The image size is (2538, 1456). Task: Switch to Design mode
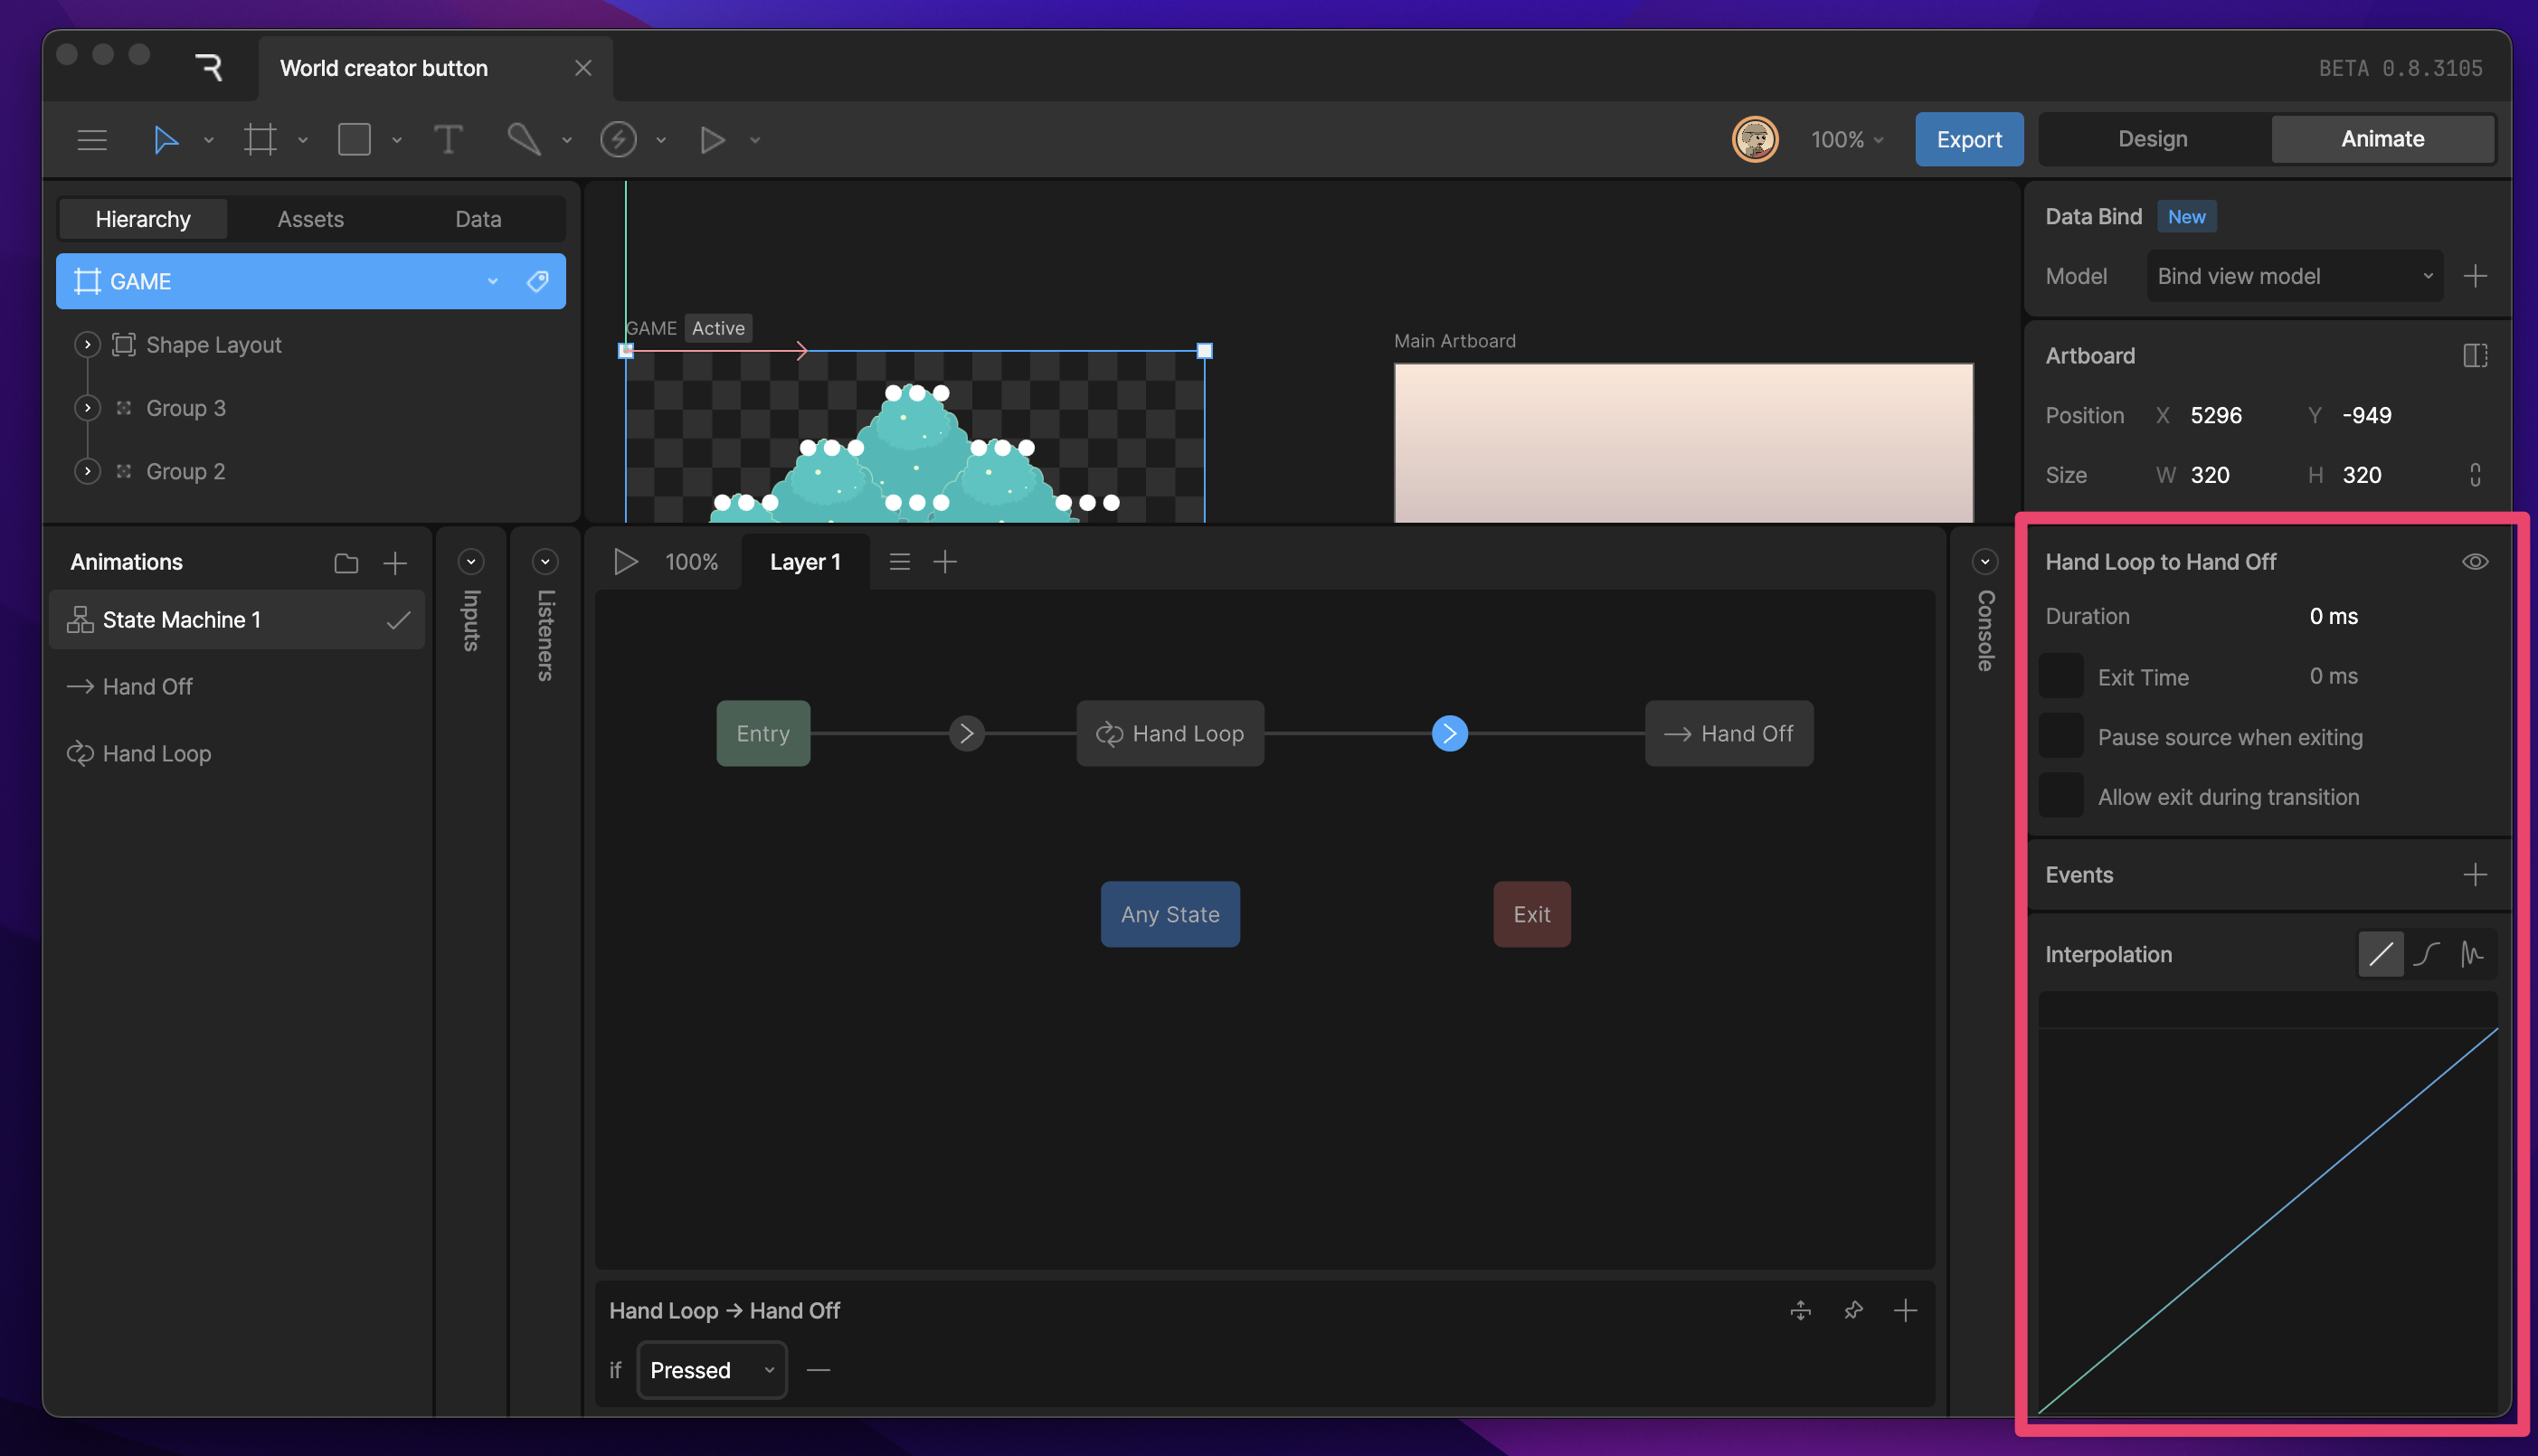2151,139
